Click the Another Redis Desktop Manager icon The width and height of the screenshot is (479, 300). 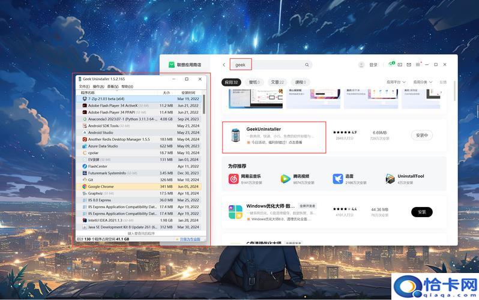(85, 139)
